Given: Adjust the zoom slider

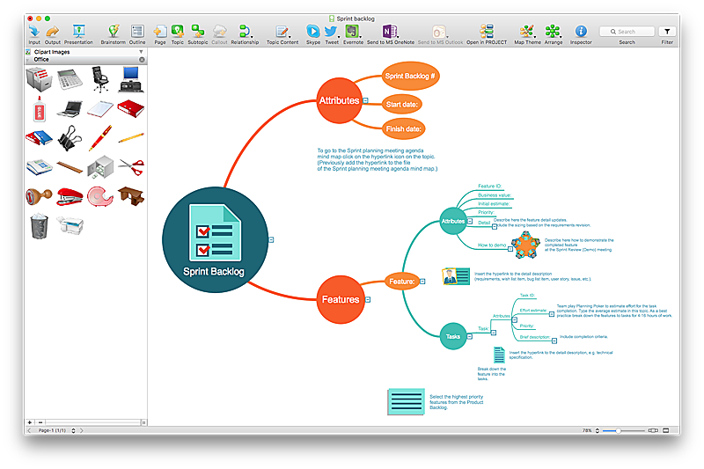Looking at the screenshot, I should [619, 430].
